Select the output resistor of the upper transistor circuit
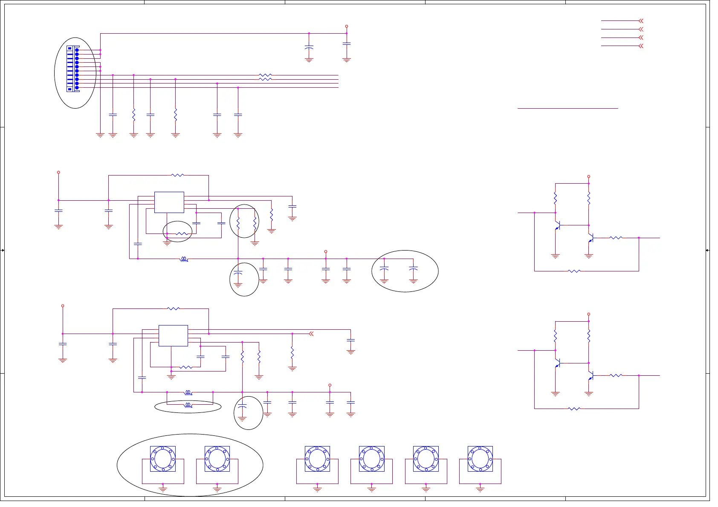 pyautogui.click(x=616, y=238)
